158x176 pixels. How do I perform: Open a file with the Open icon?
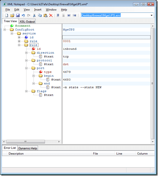pos(12,15)
